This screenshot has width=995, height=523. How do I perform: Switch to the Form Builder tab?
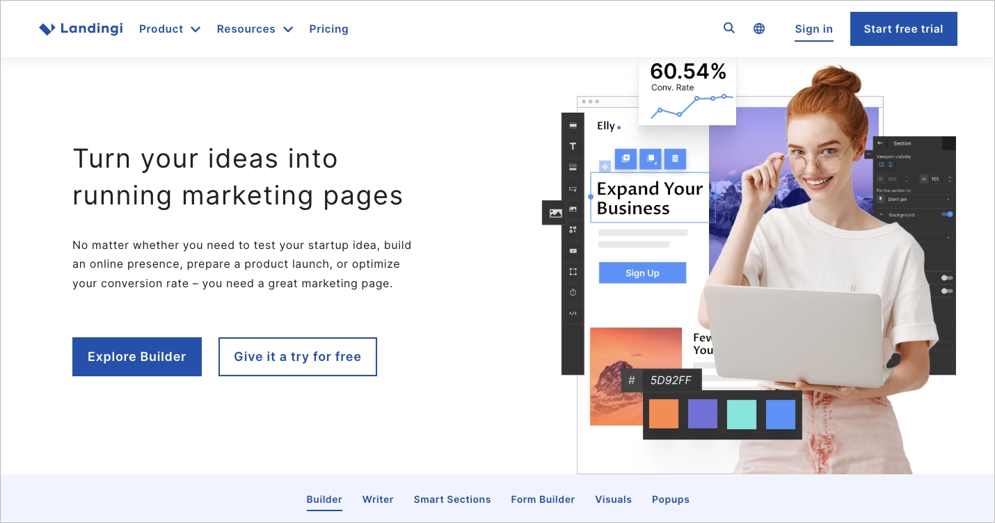pyautogui.click(x=543, y=499)
